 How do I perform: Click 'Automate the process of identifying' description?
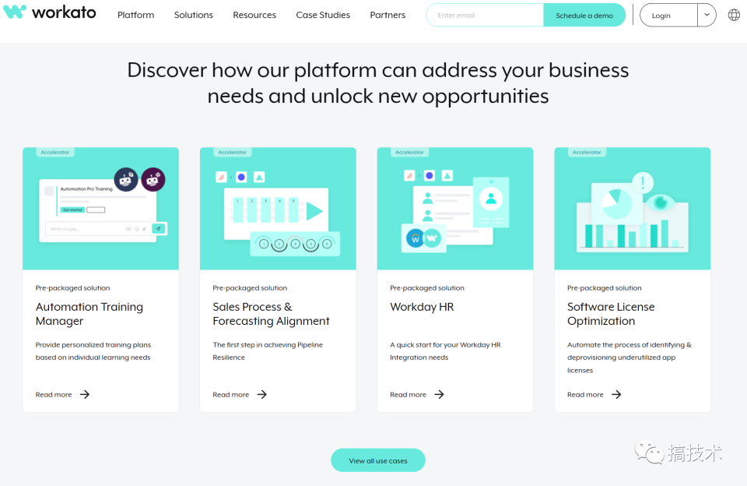[630, 357]
